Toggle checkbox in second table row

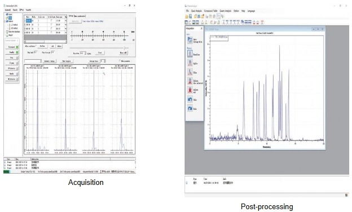point(52,24)
